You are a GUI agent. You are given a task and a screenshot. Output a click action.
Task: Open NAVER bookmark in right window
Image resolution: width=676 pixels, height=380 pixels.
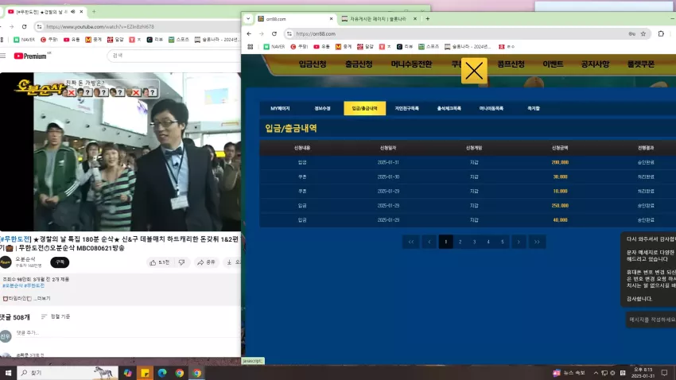pyautogui.click(x=274, y=47)
